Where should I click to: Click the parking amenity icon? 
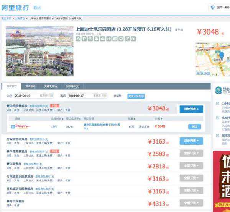pyautogui.click(x=84, y=39)
